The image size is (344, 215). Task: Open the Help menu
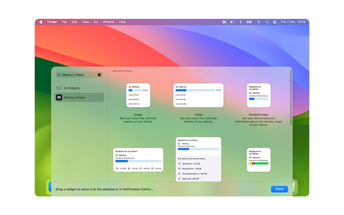click(122, 22)
